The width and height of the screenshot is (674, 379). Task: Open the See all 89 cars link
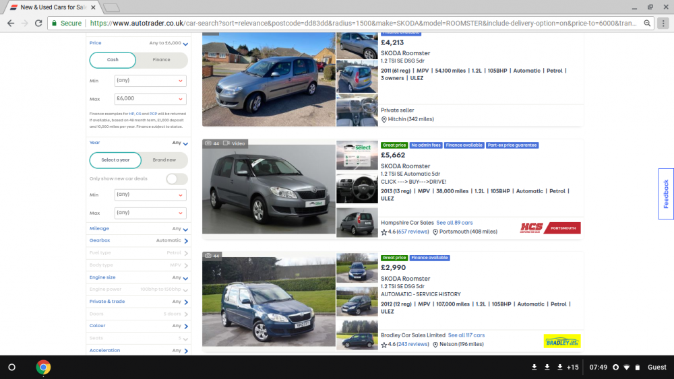pos(454,223)
